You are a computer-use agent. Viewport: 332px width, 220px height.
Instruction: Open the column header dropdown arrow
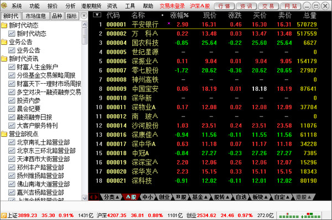pos(97,15)
